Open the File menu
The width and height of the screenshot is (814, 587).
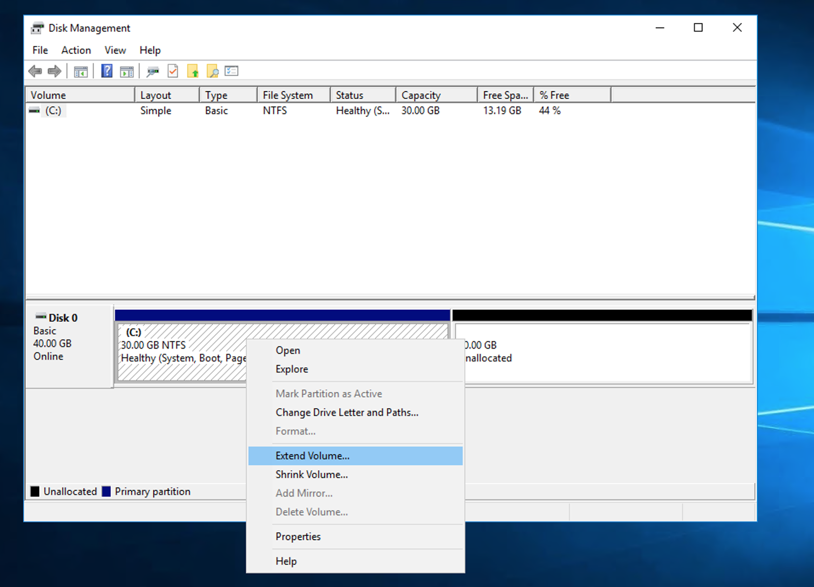(x=40, y=50)
